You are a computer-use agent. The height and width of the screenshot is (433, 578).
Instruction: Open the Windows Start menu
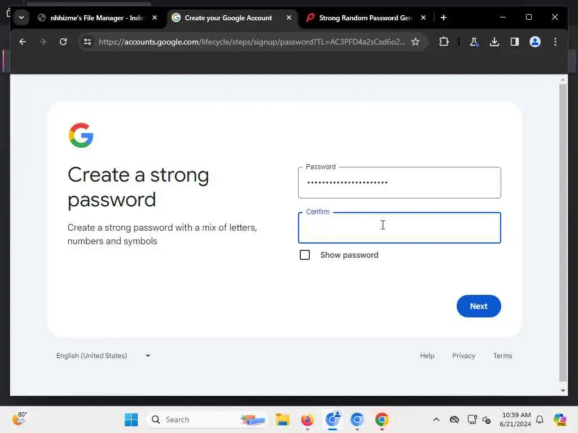click(131, 419)
